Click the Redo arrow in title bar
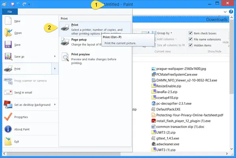This screenshot has width=236, height=158. (x=24, y=4)
